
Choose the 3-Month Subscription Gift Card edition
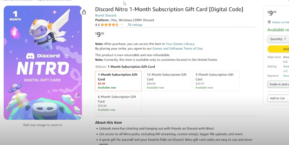(216, 81)
